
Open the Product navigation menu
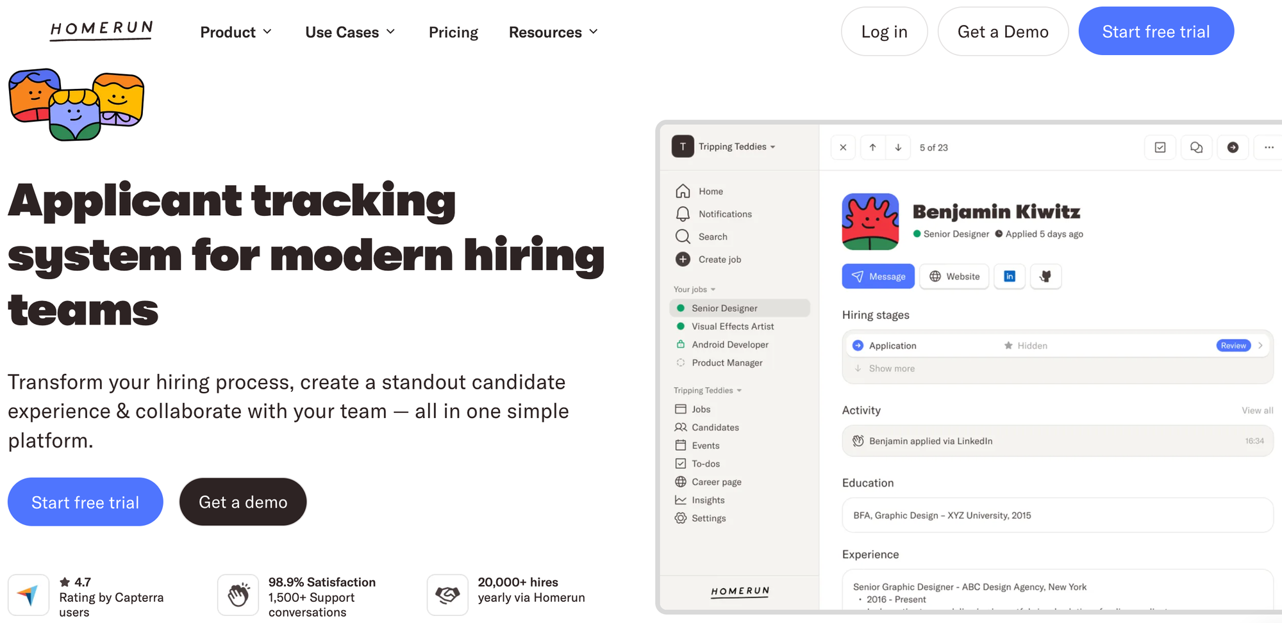point(236,31)
